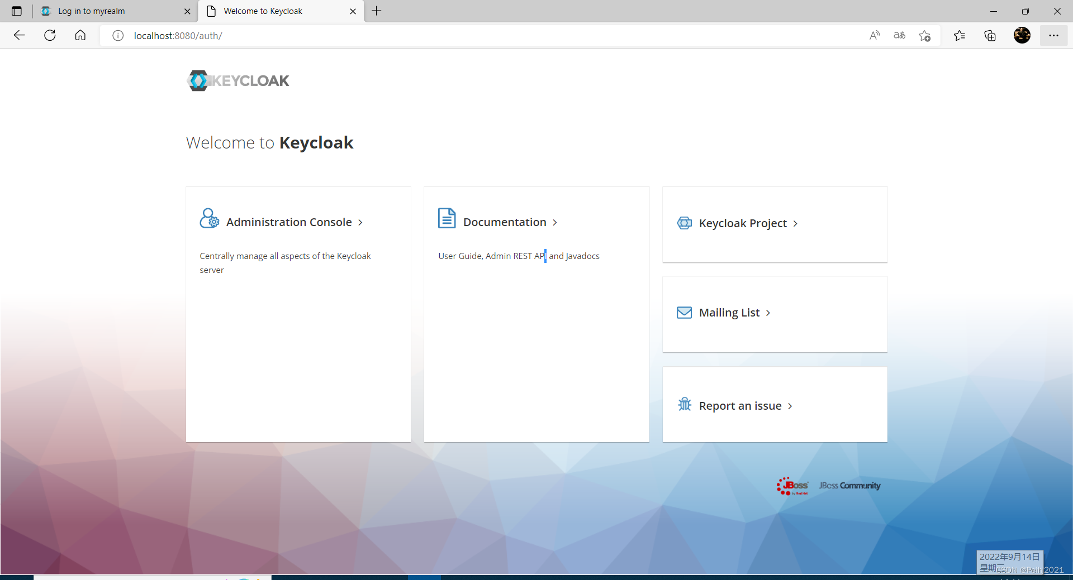Click the JBoss Community logo
Image resolution: width=1073 pixels, height=580 pixels.
coord(849,485)
